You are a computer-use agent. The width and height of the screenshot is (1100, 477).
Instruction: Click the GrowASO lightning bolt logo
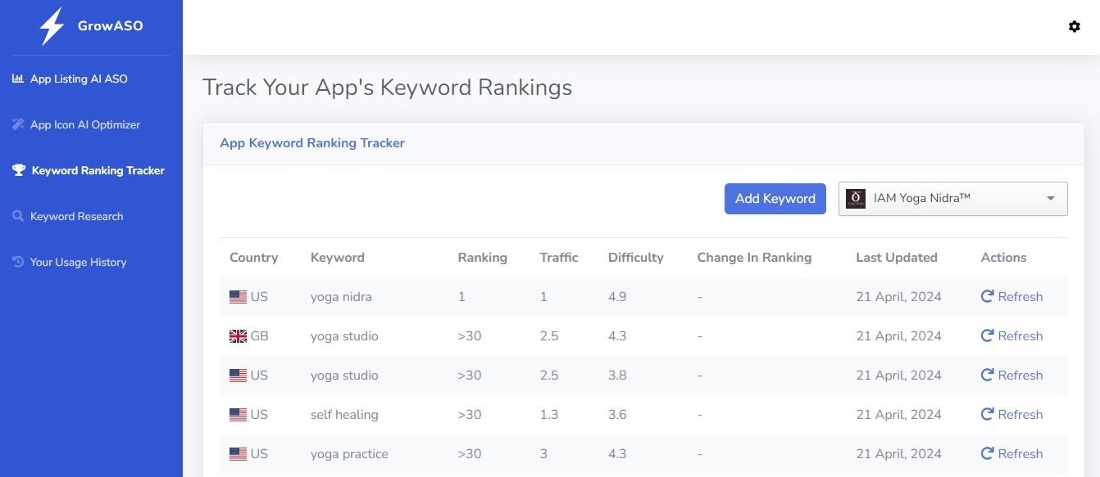point(52,26)
